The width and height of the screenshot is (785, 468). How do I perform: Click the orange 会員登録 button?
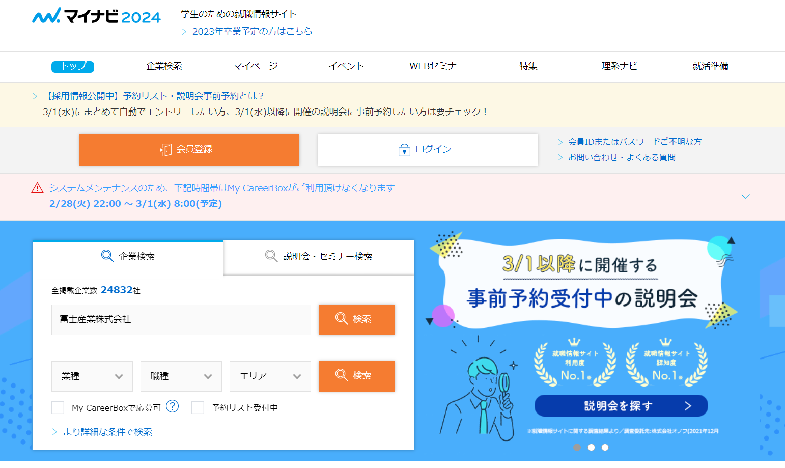pos(189,150)
